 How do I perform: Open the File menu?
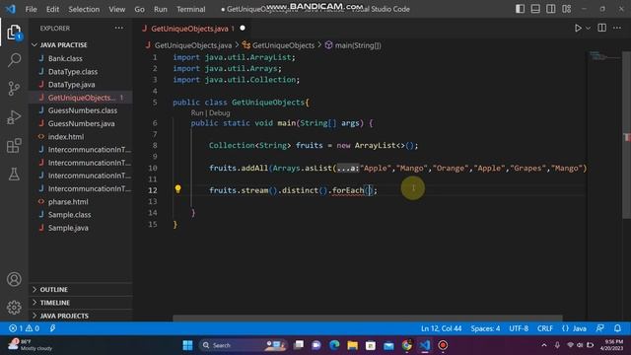[31, 9]
